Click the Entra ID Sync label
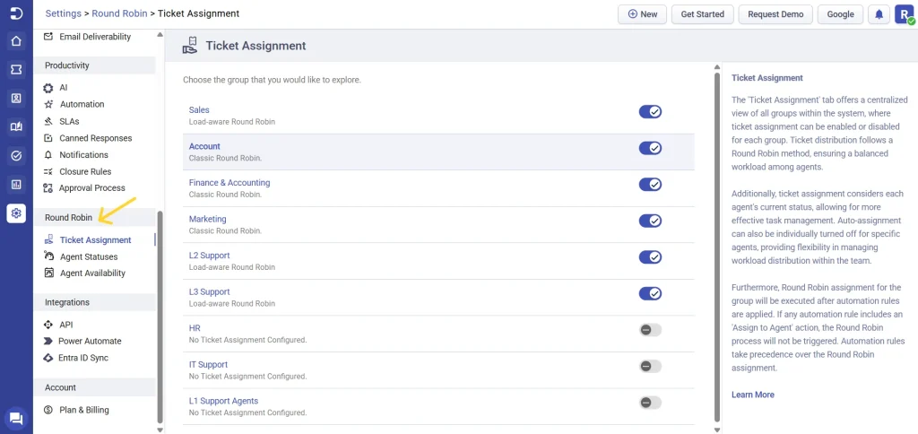918x434 pixels. pyautogui.click(x=83, y=358)
